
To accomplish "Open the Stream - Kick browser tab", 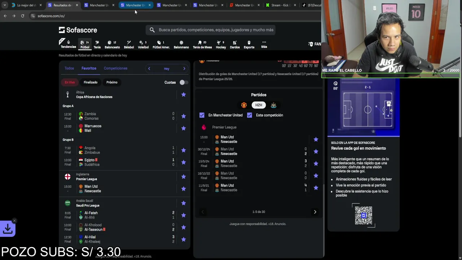I will 280,5.
